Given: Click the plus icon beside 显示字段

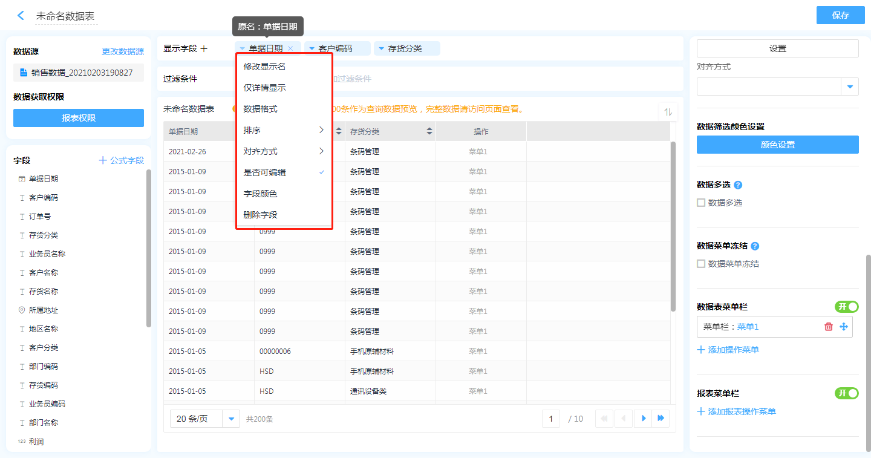Looking at the screenshot, I should 204,48.
